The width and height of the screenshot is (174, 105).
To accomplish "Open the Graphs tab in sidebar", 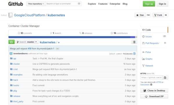I will pos(154,59).
